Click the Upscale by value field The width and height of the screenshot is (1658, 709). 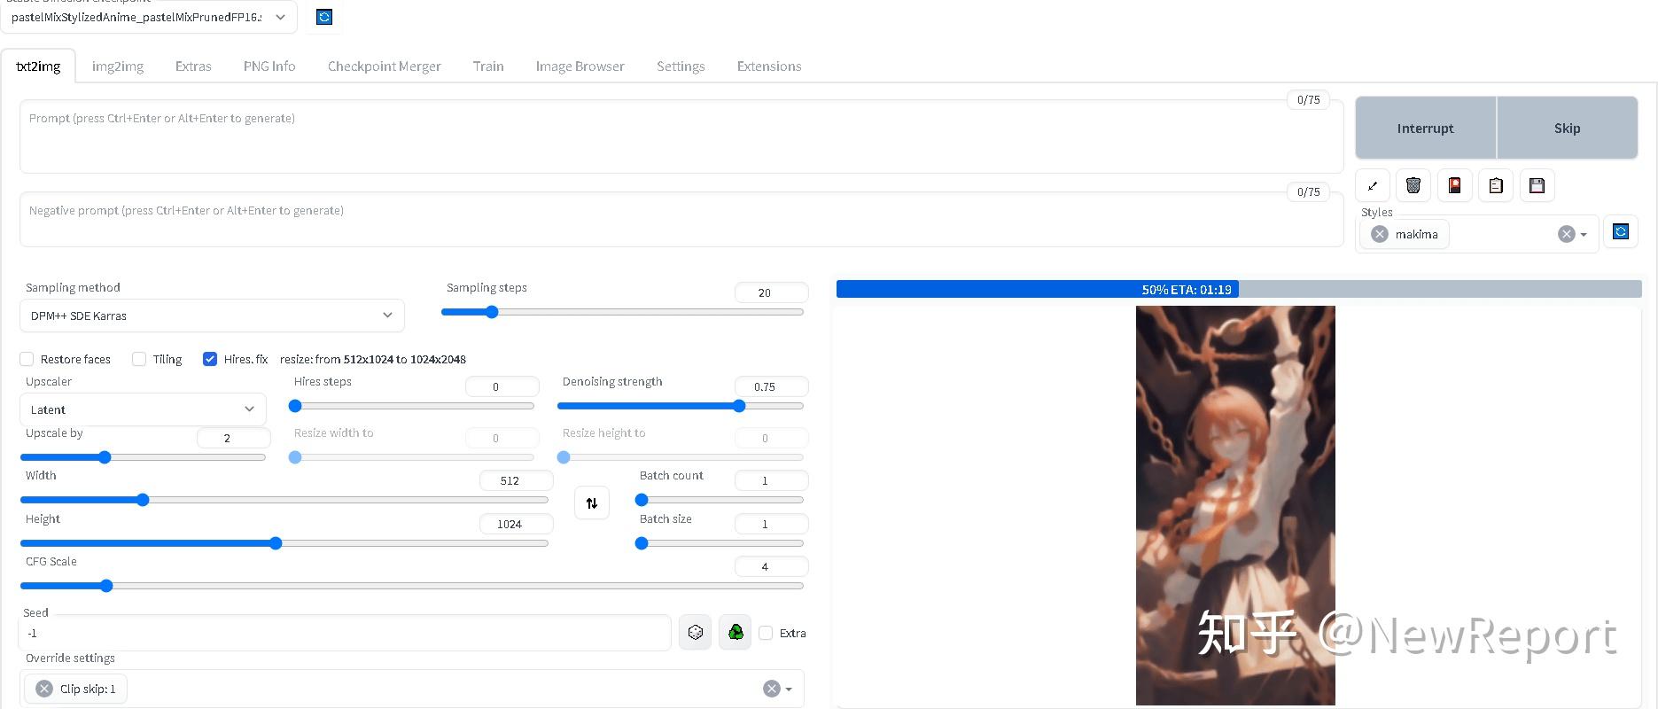tap(233, 438)
